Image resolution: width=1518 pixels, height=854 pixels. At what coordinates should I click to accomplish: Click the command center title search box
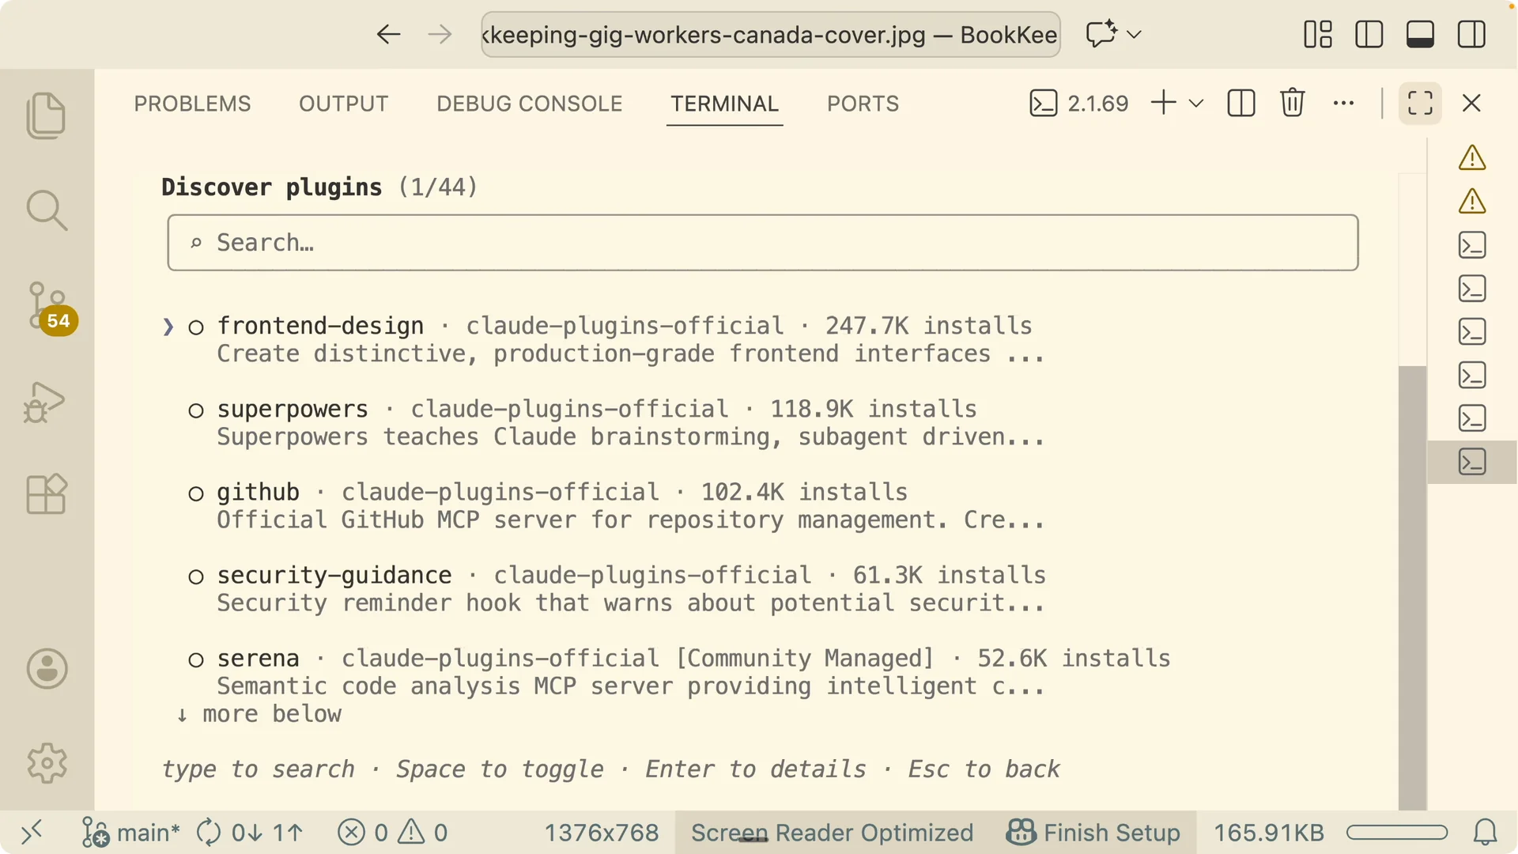pyautogui.click(x=771, y=34)
